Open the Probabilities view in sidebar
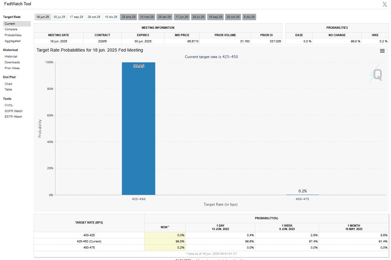391x260 pixels. [x=13, y=35]
